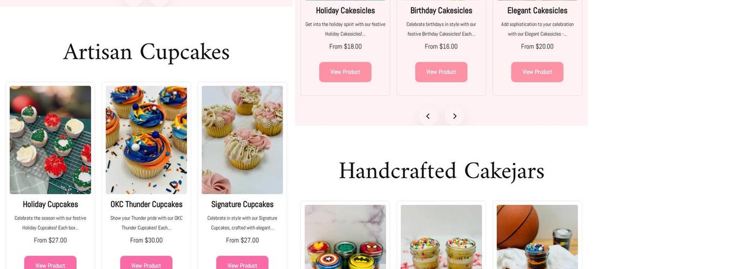View Product for OKC Thunder Cupcakes
The width and height of the screenshot is (755, 269).
click(146, 264)
